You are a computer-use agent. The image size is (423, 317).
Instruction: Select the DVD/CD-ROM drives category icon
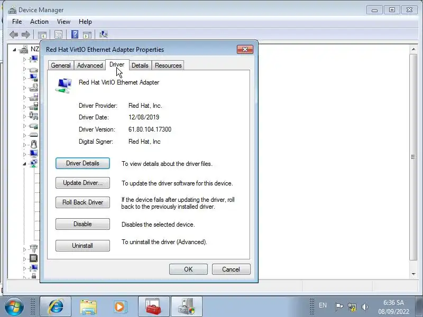pyautogui.click(x=34, y=87)
